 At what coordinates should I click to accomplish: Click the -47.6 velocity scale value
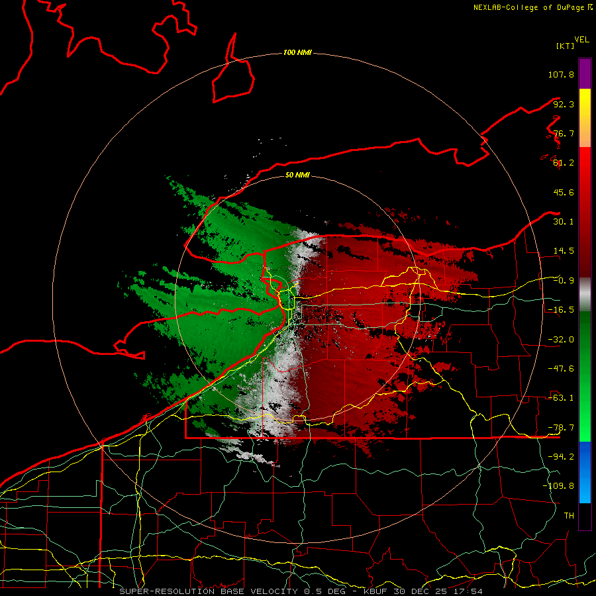[561, 369]
